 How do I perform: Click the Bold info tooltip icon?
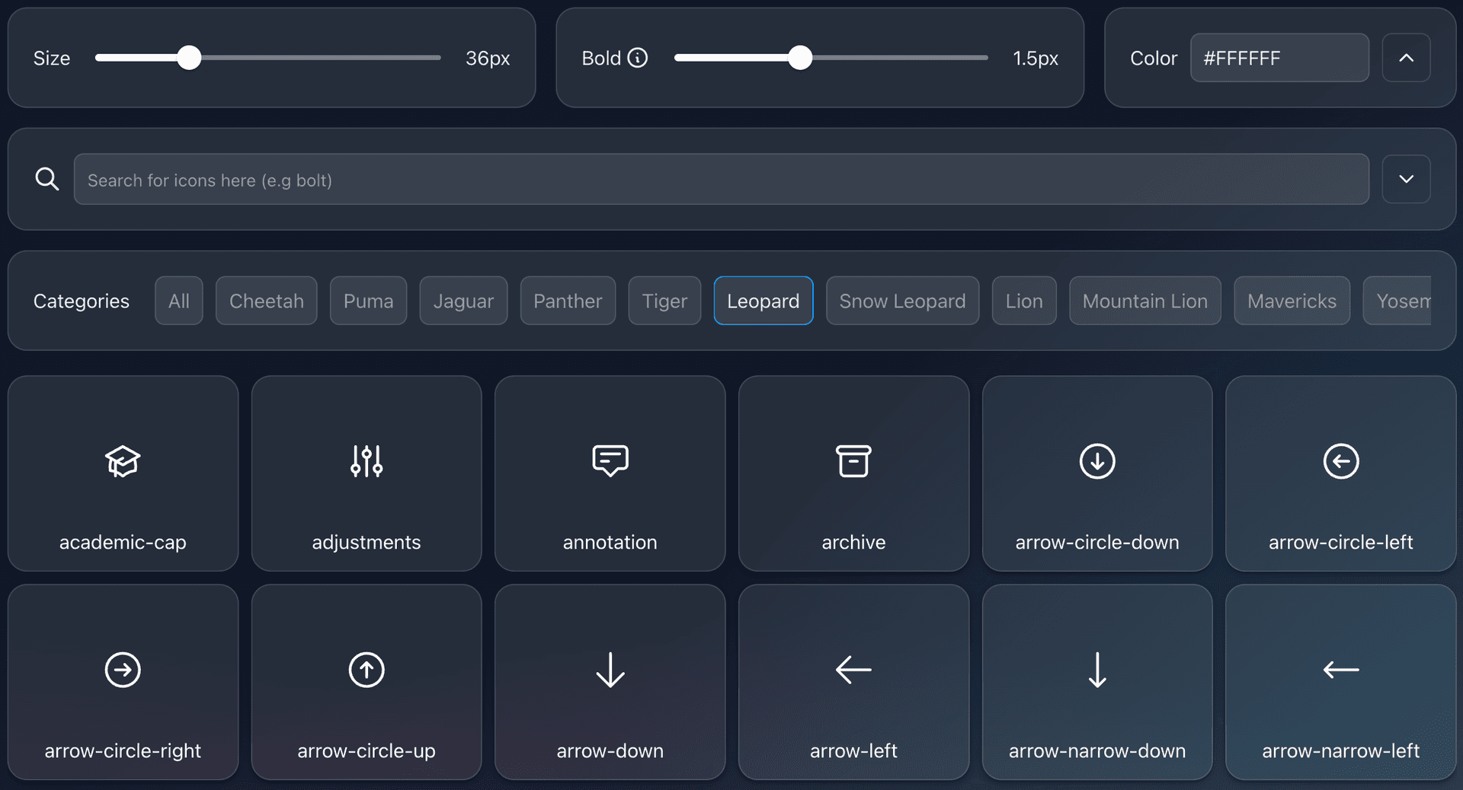tap(637, 57)
